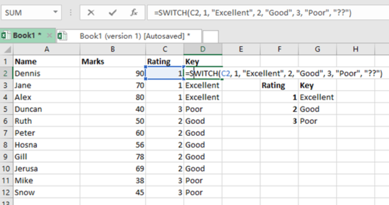
Task: Click Jane's Excellent key in D3
Action: [203, 85]
